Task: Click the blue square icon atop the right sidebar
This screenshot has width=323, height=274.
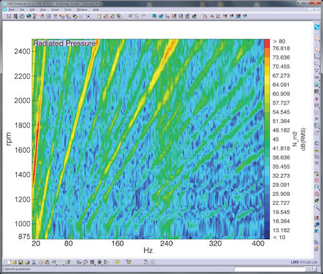Action: (317, 27)
